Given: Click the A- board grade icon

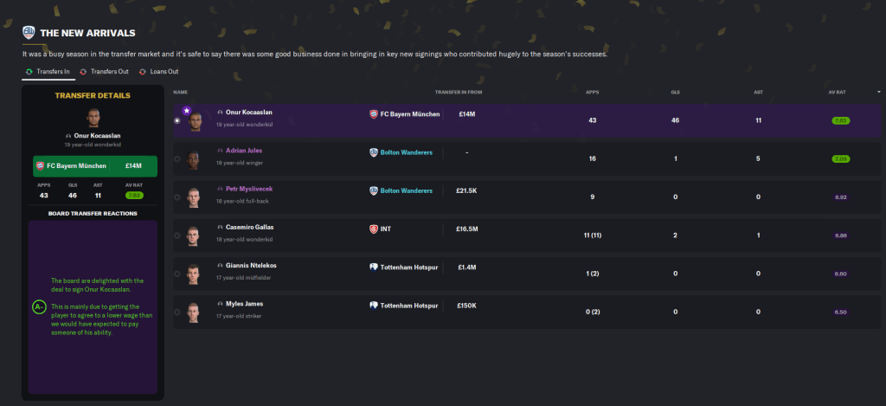Looking at the screenshot, I should point(39,306).
